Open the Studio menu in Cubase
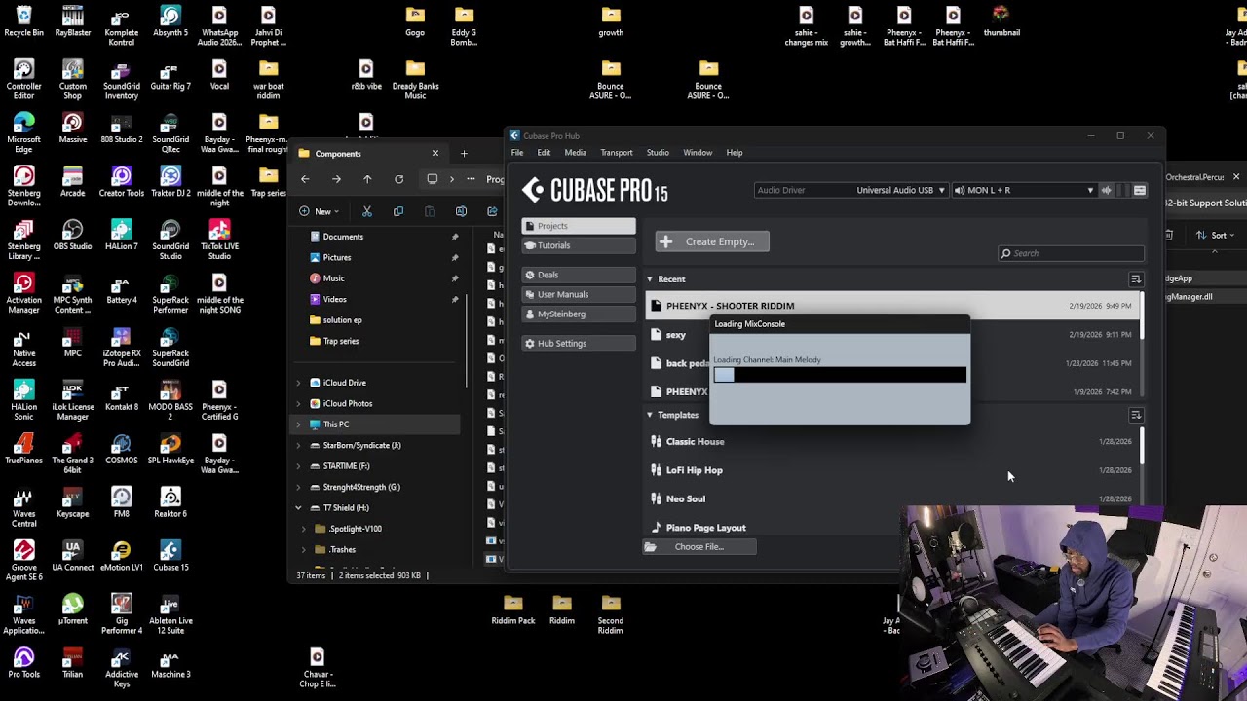The height and width of the screenshot is (701, 1247). coord(658,153)
